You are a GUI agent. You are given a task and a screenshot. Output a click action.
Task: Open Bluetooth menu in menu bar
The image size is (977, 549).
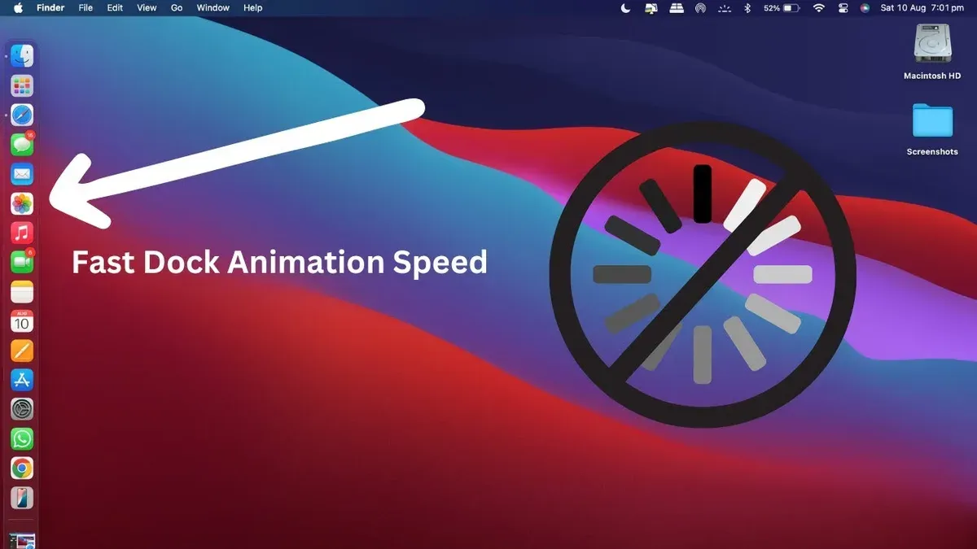[748, 7]
